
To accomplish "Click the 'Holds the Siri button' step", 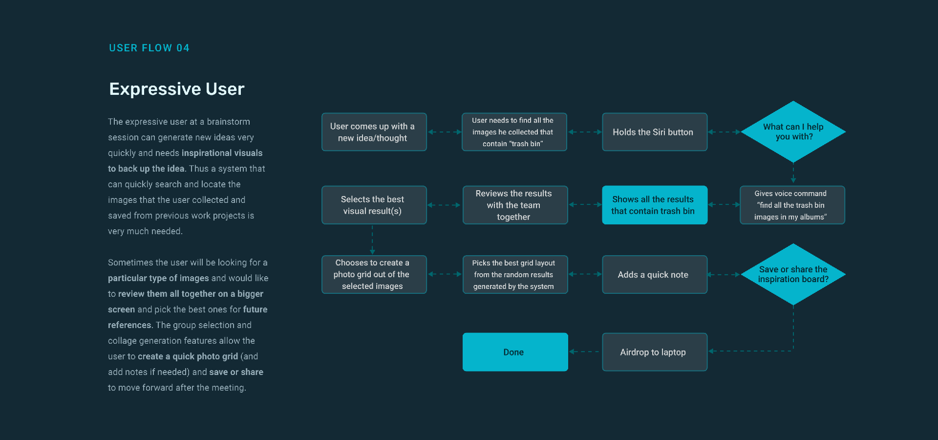I will [654, 132].
